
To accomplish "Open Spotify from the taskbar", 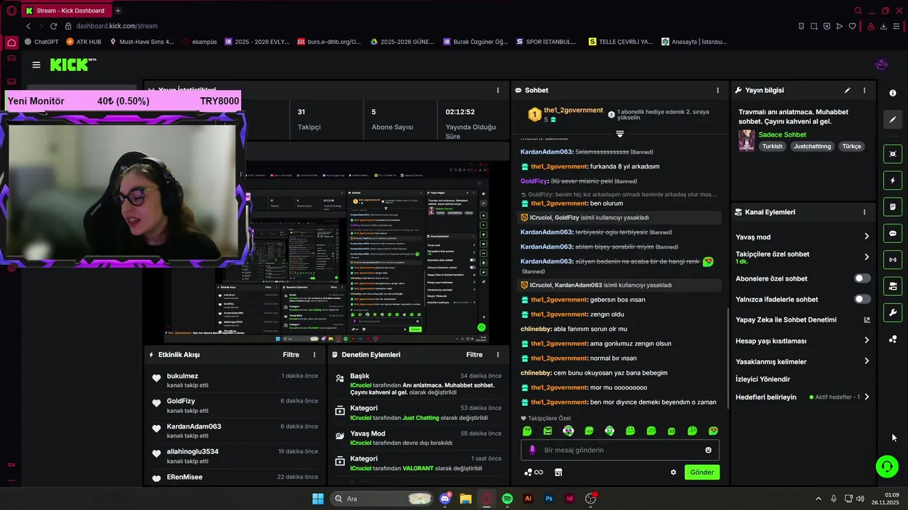I will point(507,499).
